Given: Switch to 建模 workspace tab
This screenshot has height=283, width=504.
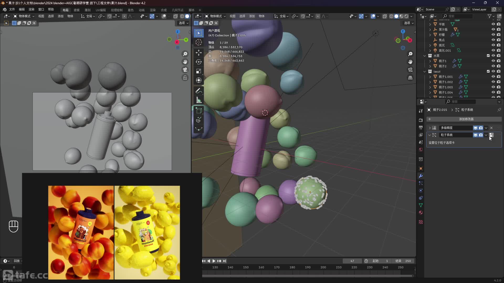Looking at the screenshot, I should click(77, 10).
